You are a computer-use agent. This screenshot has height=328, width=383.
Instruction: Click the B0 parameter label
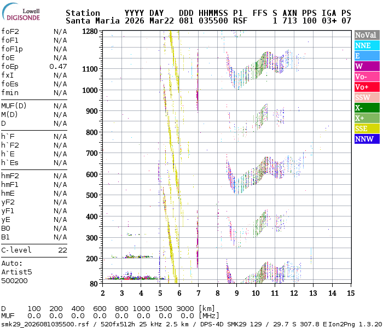[5, 229]
